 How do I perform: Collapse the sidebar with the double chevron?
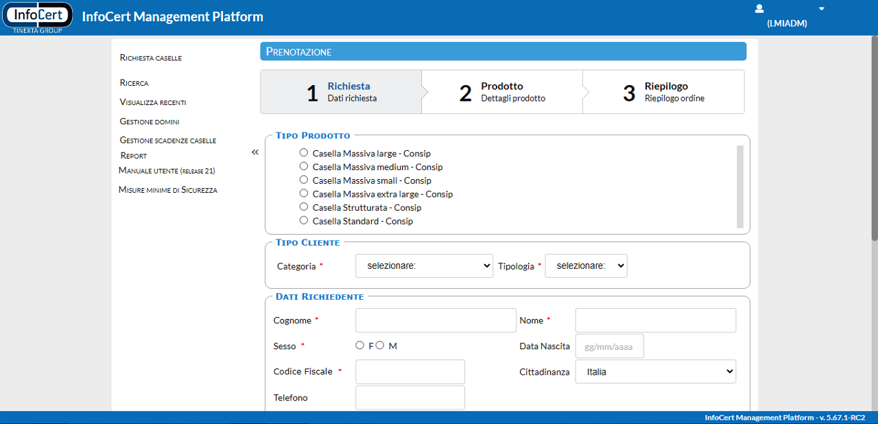click(255, 152)
